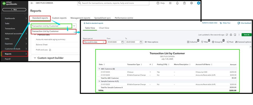Open View options with the eye icon
The width and height of the screenshot is (253, 105).
point(151,42)
